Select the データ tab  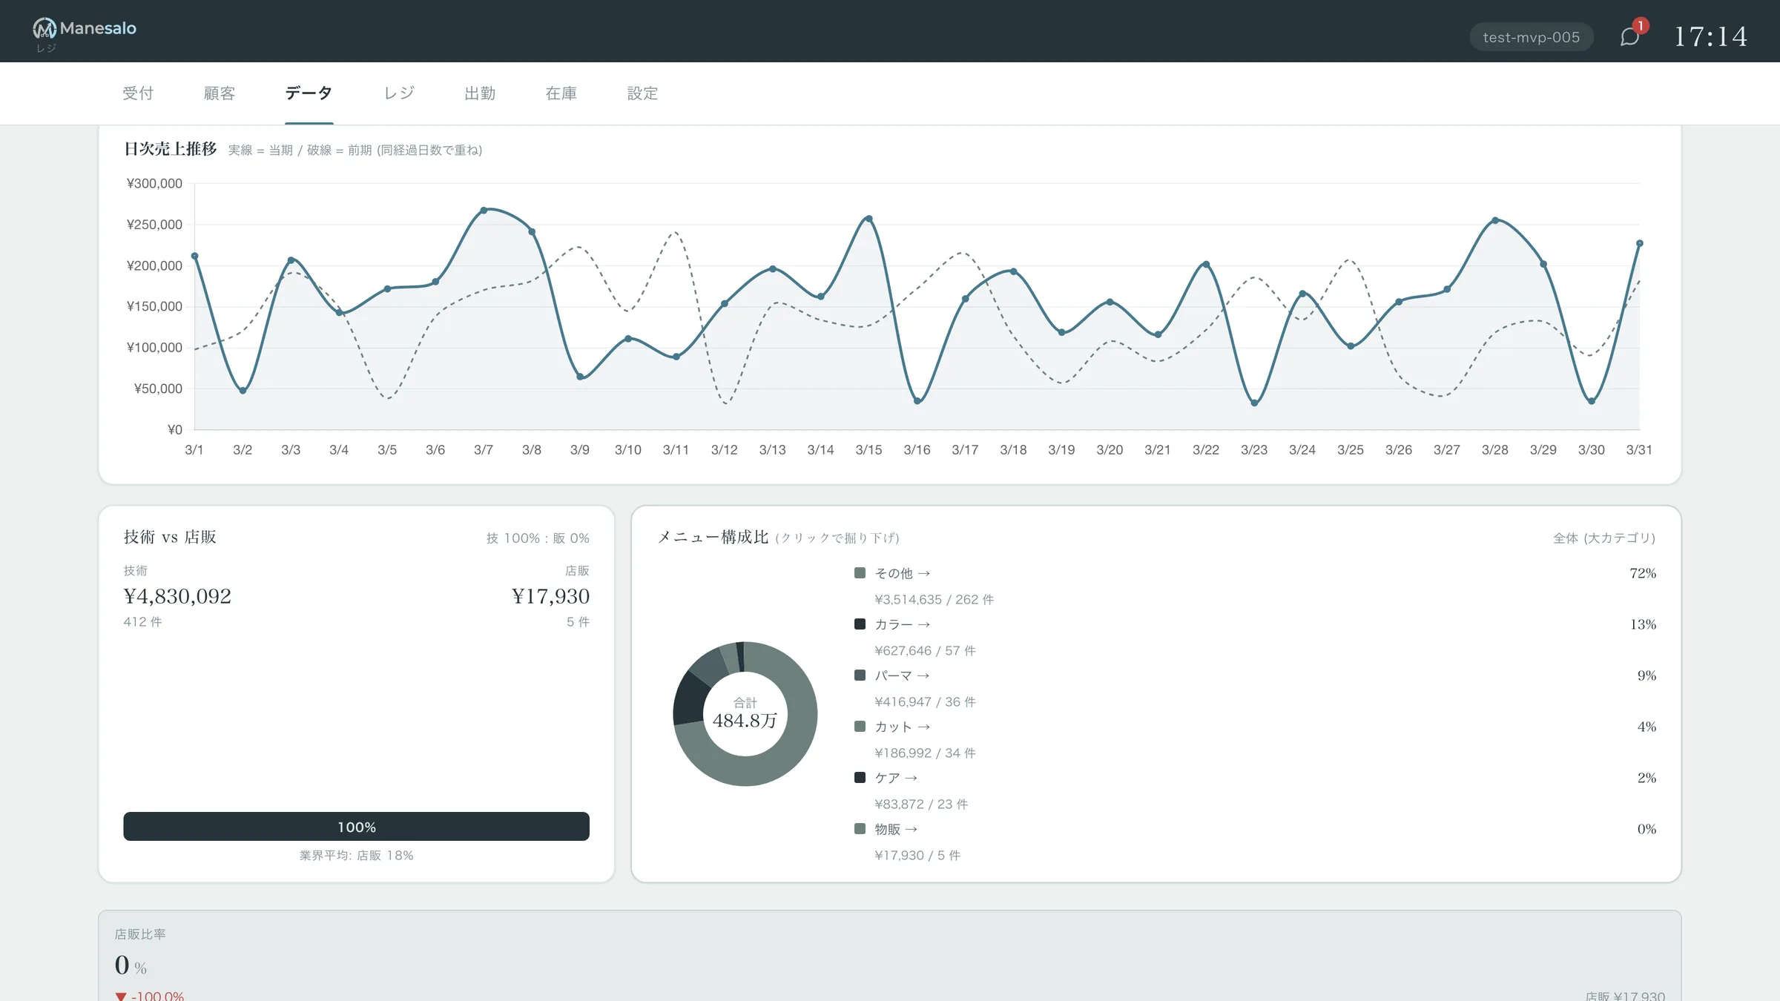pyautogui.click(x=309, y=93)
